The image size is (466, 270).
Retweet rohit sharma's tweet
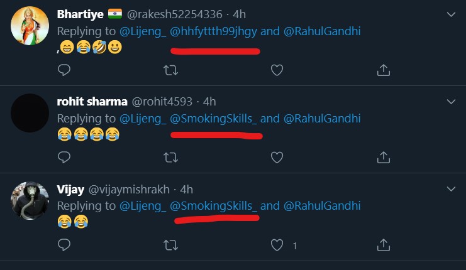[170, 157]
